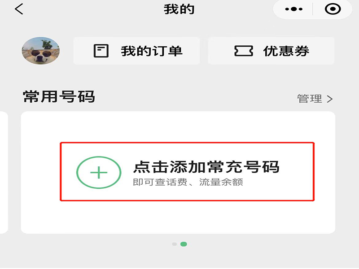This screenshot has width=359, height=269.
Task: Switch to the first page indicator dot
Action: coord(175,244)
